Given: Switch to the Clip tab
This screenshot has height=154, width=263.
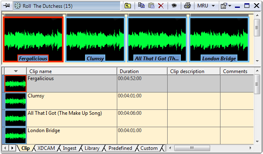Looking at the screenshot, I should [26, 148].
